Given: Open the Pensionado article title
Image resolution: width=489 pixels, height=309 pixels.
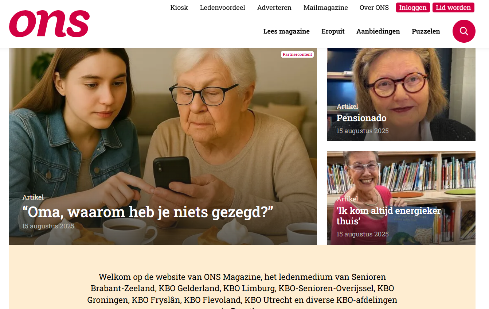Looking at the screenshot, I should pyautogui.click(x=361, y=118).
